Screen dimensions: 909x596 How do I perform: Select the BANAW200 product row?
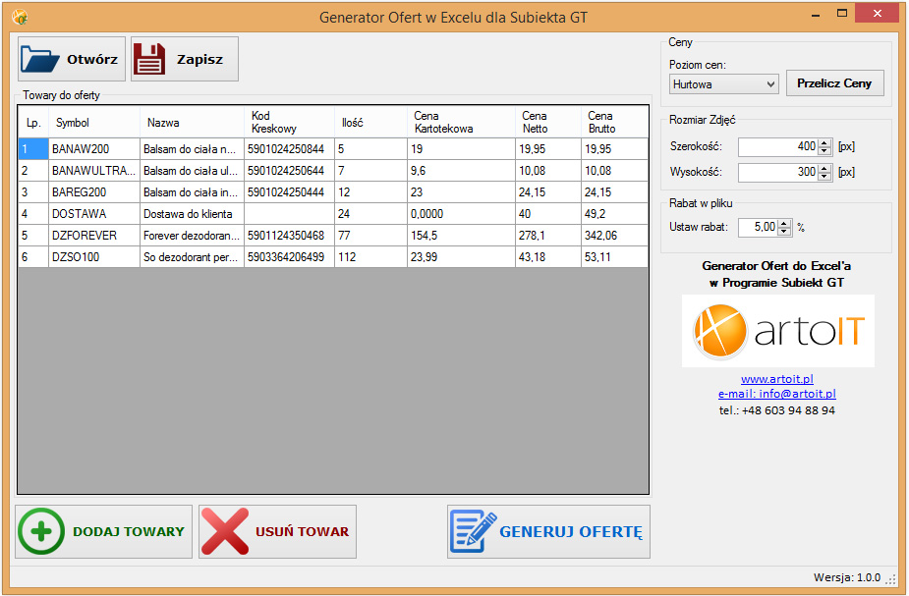coord(93,149)
